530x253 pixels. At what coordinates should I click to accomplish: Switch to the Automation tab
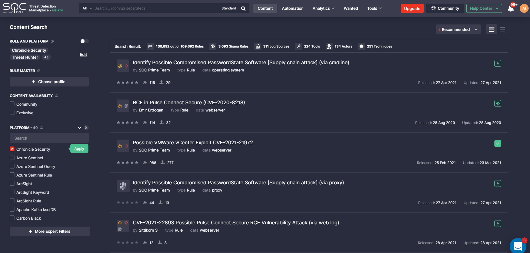[x=293, y=8]
